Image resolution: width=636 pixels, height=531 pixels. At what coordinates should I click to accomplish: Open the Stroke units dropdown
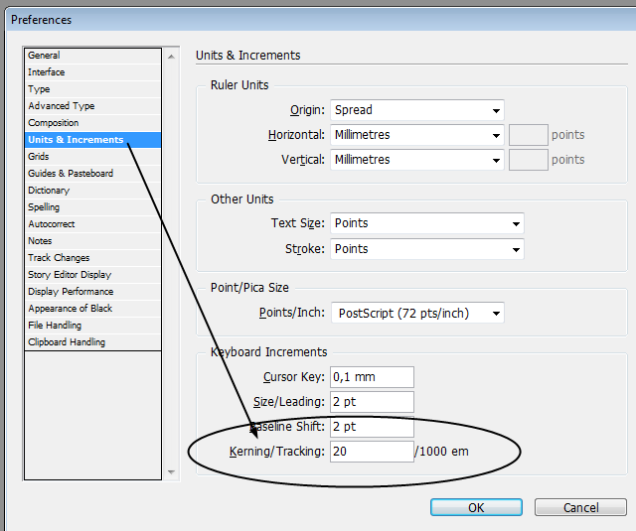[x=427, y=249]
